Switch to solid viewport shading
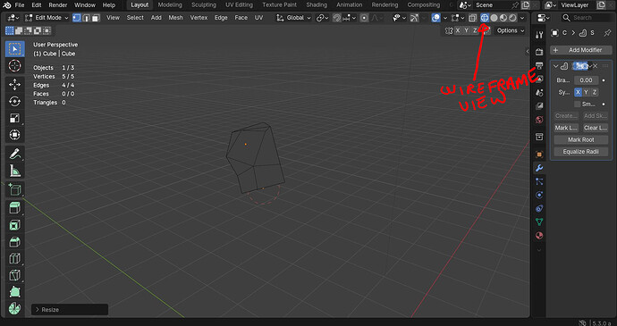The image size is (617, 326). 494,18
